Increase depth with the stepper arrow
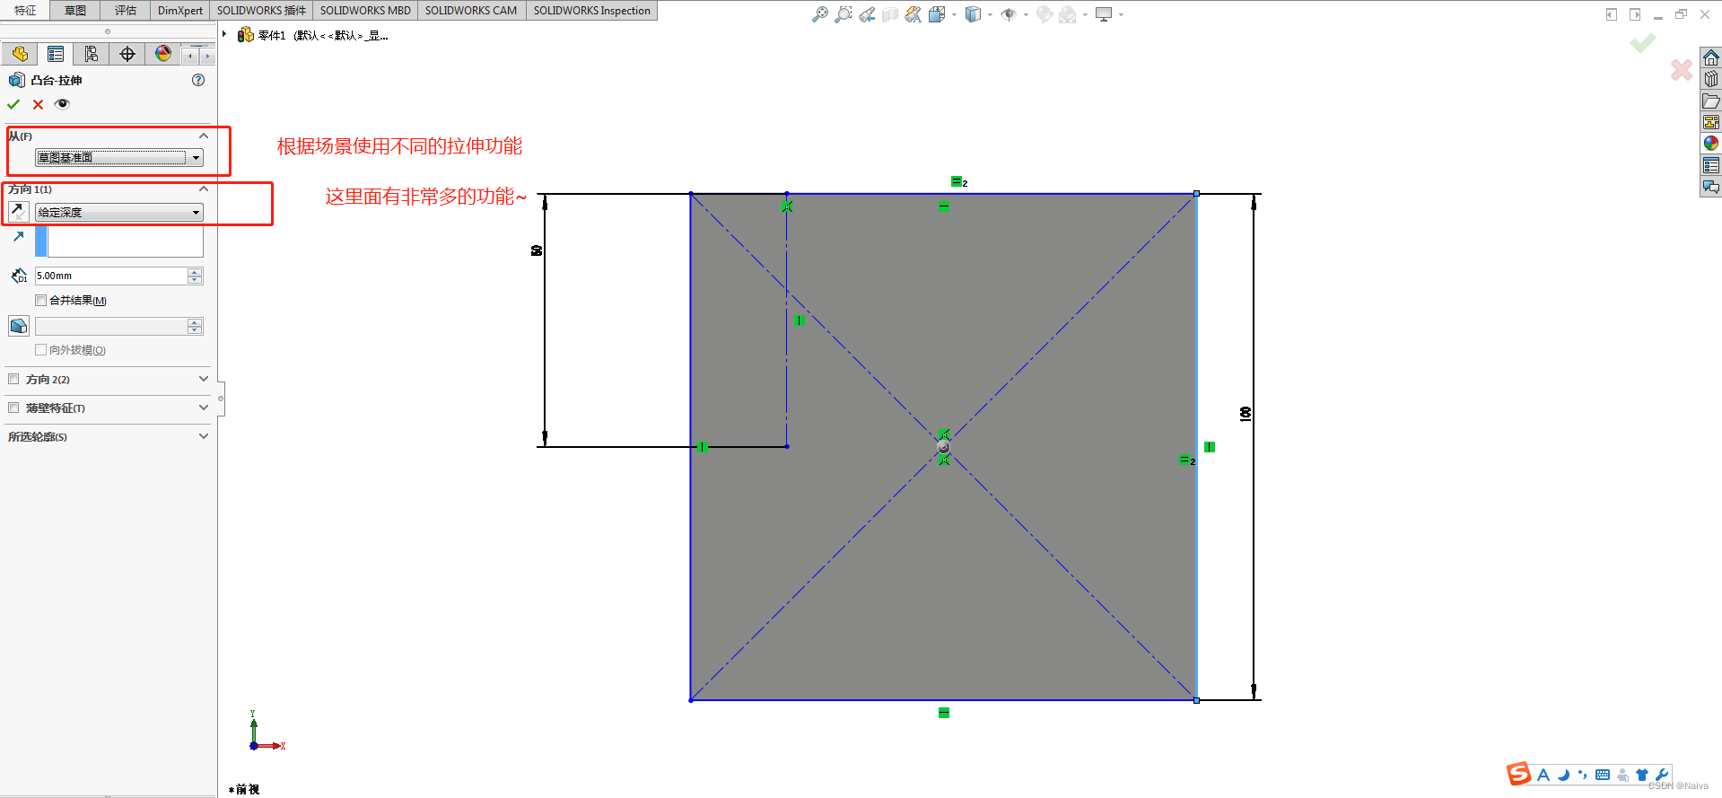Image resolution: width=1722 pixels, height=798 pixels. click(x=196, y=272)
